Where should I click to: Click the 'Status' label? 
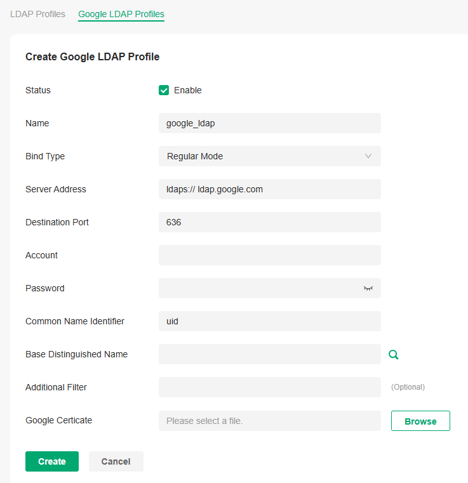(x=38, y=90)
